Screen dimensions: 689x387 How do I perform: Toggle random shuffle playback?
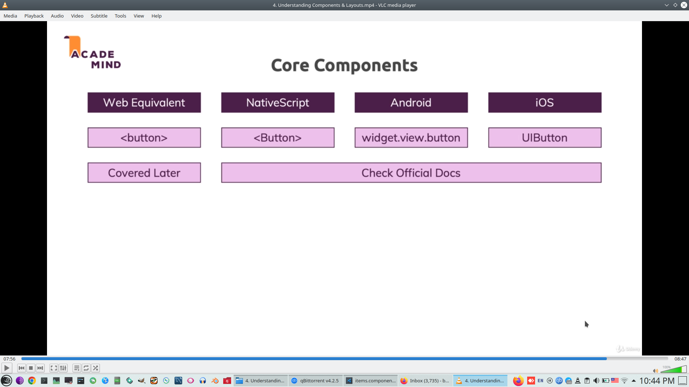95,368
